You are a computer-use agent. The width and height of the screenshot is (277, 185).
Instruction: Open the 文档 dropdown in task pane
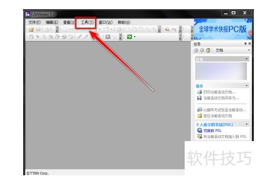249,50
